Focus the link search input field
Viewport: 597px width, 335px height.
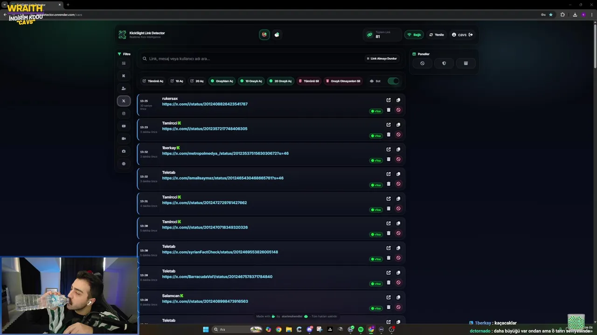(252, 59)
